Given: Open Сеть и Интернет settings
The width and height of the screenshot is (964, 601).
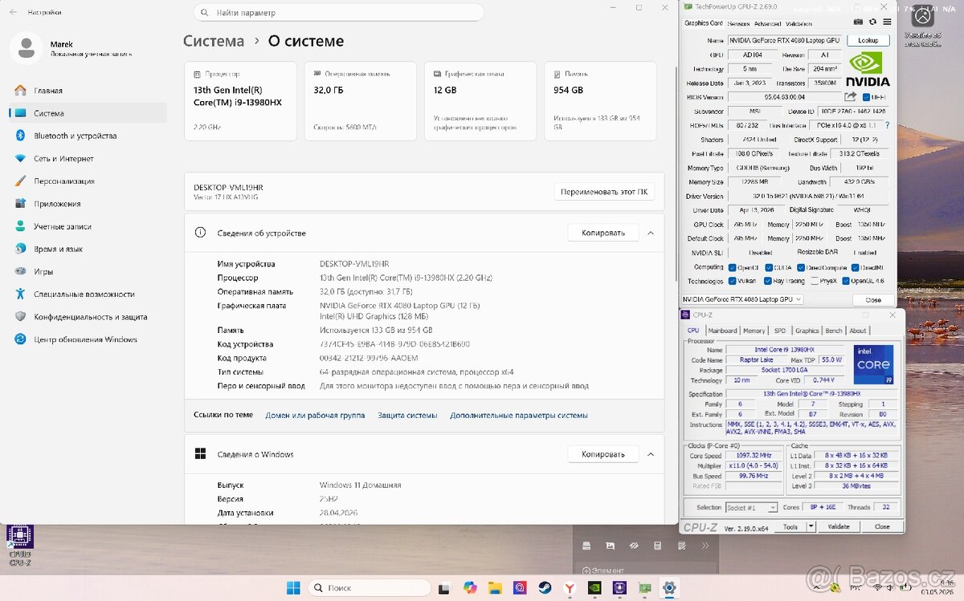Looking at the screenshot, I should 87,159.
